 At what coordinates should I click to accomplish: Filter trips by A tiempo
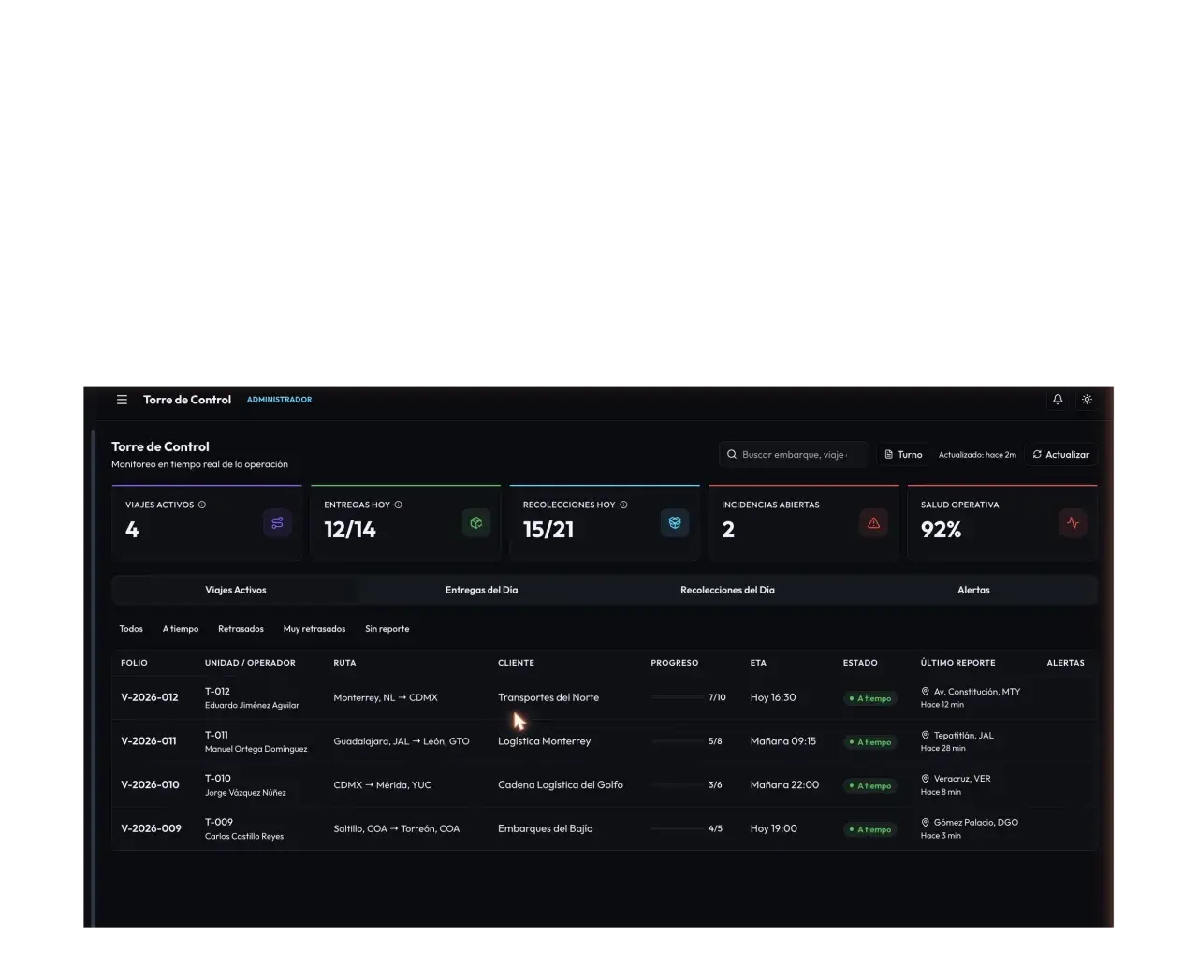click(x=181, y=629)
